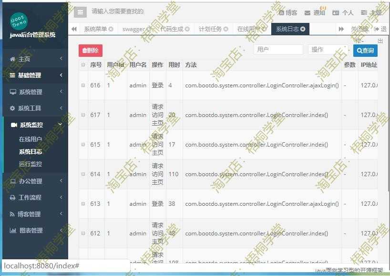Close the 系统日志 tab with its x icon

(x=303, y=29)
